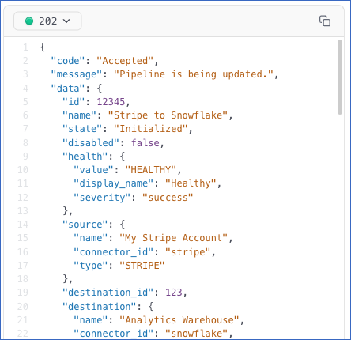Click line number 13 in the gutter
This screenshot has width=351, height=340.
23,211
